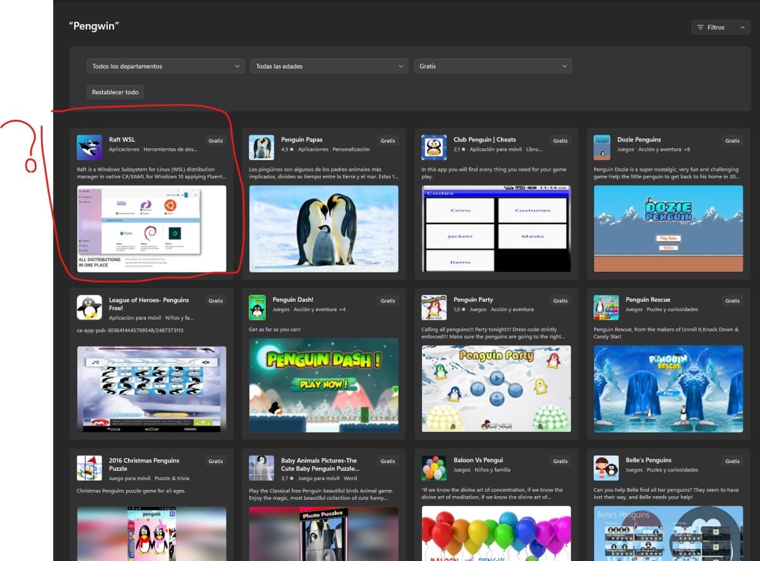The height and width of the screenshot is (561, 760).
Task: Open the Penguin Papas app icon
Action: click(x=261, y=148)
